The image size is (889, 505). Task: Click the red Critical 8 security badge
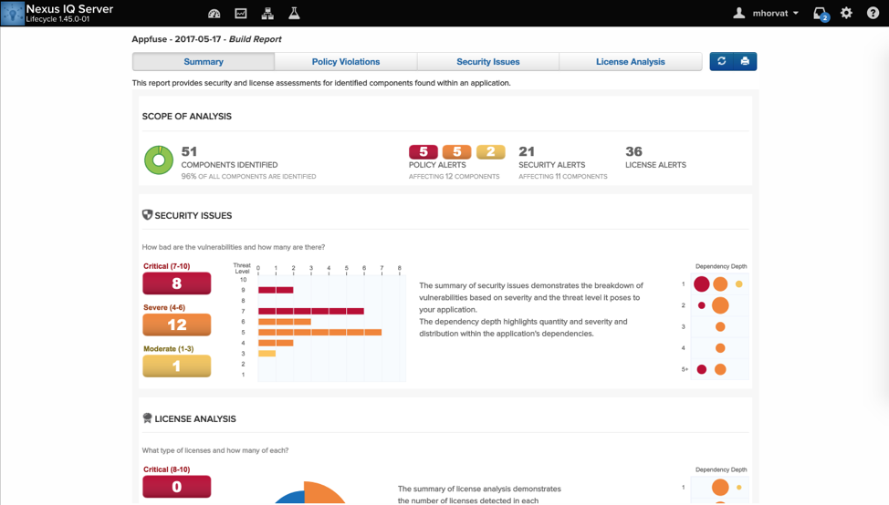click(177, 283)
